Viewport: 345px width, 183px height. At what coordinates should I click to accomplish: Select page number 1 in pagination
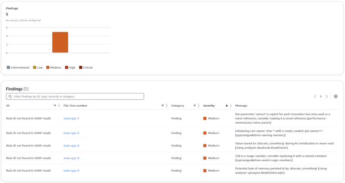321,97
